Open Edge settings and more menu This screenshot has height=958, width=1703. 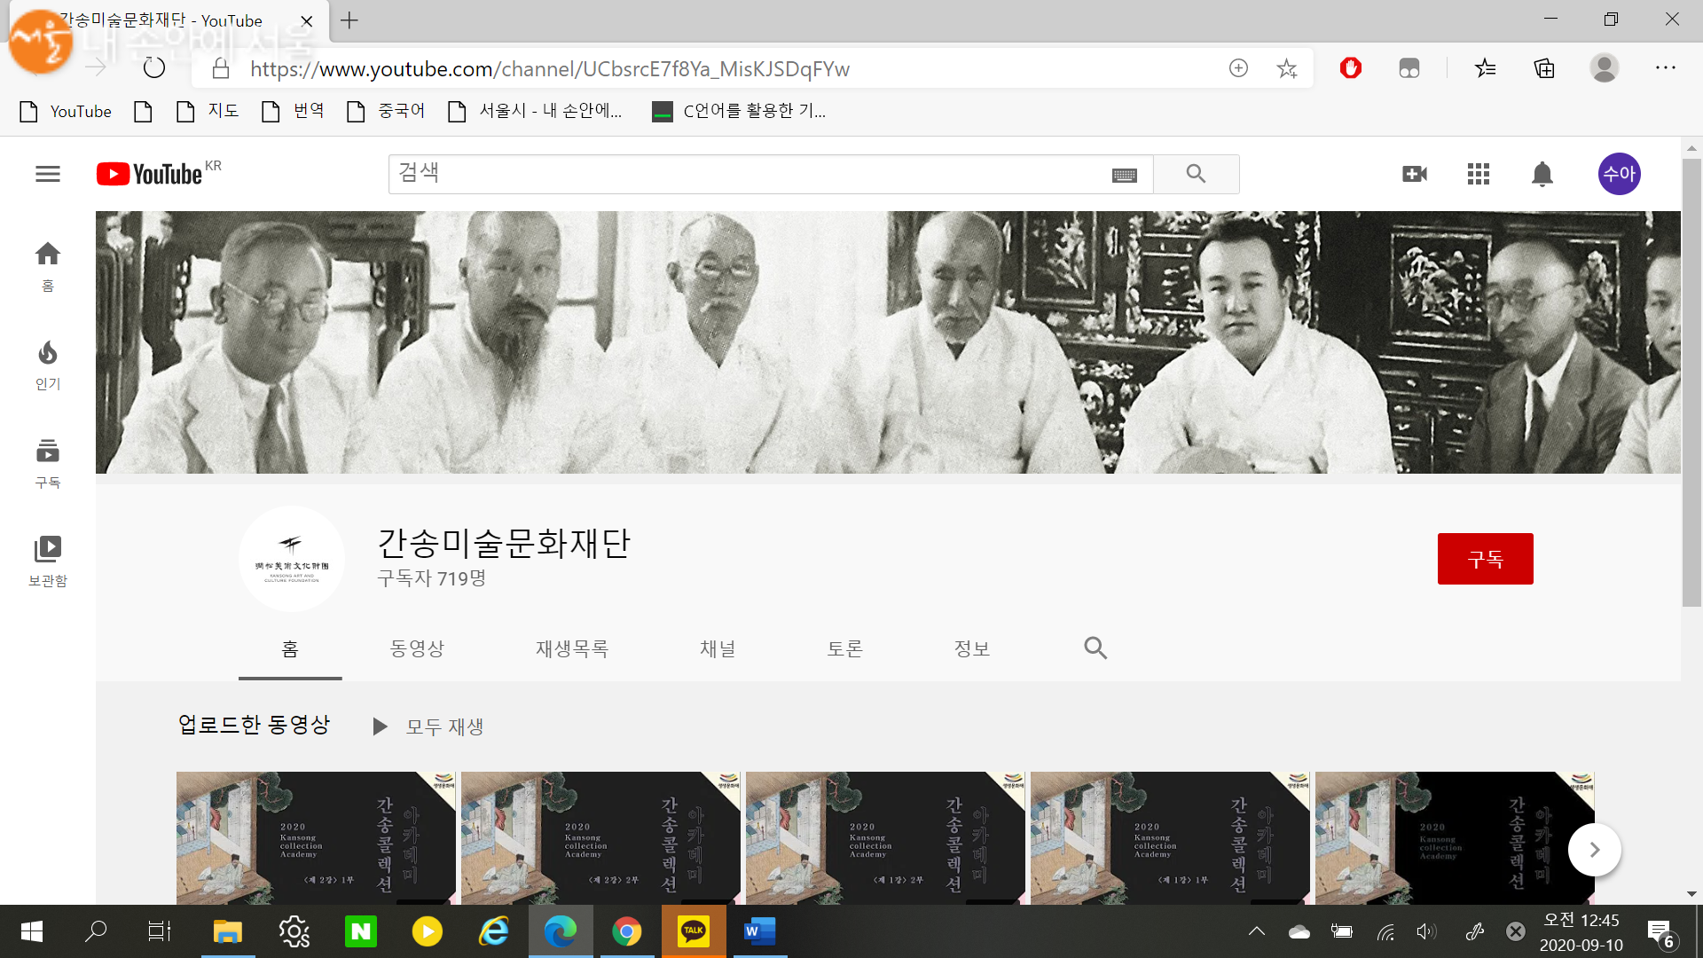pos(1665,68)
